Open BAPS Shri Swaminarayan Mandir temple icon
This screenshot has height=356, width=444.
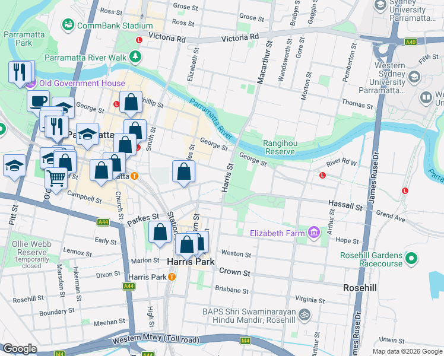pyautogui.click(x=305, y=315)
